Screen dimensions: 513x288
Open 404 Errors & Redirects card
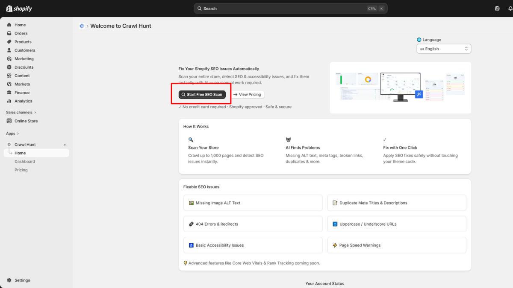253,224
